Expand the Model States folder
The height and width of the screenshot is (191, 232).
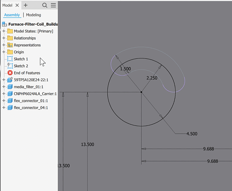click(x=4, y=31)
